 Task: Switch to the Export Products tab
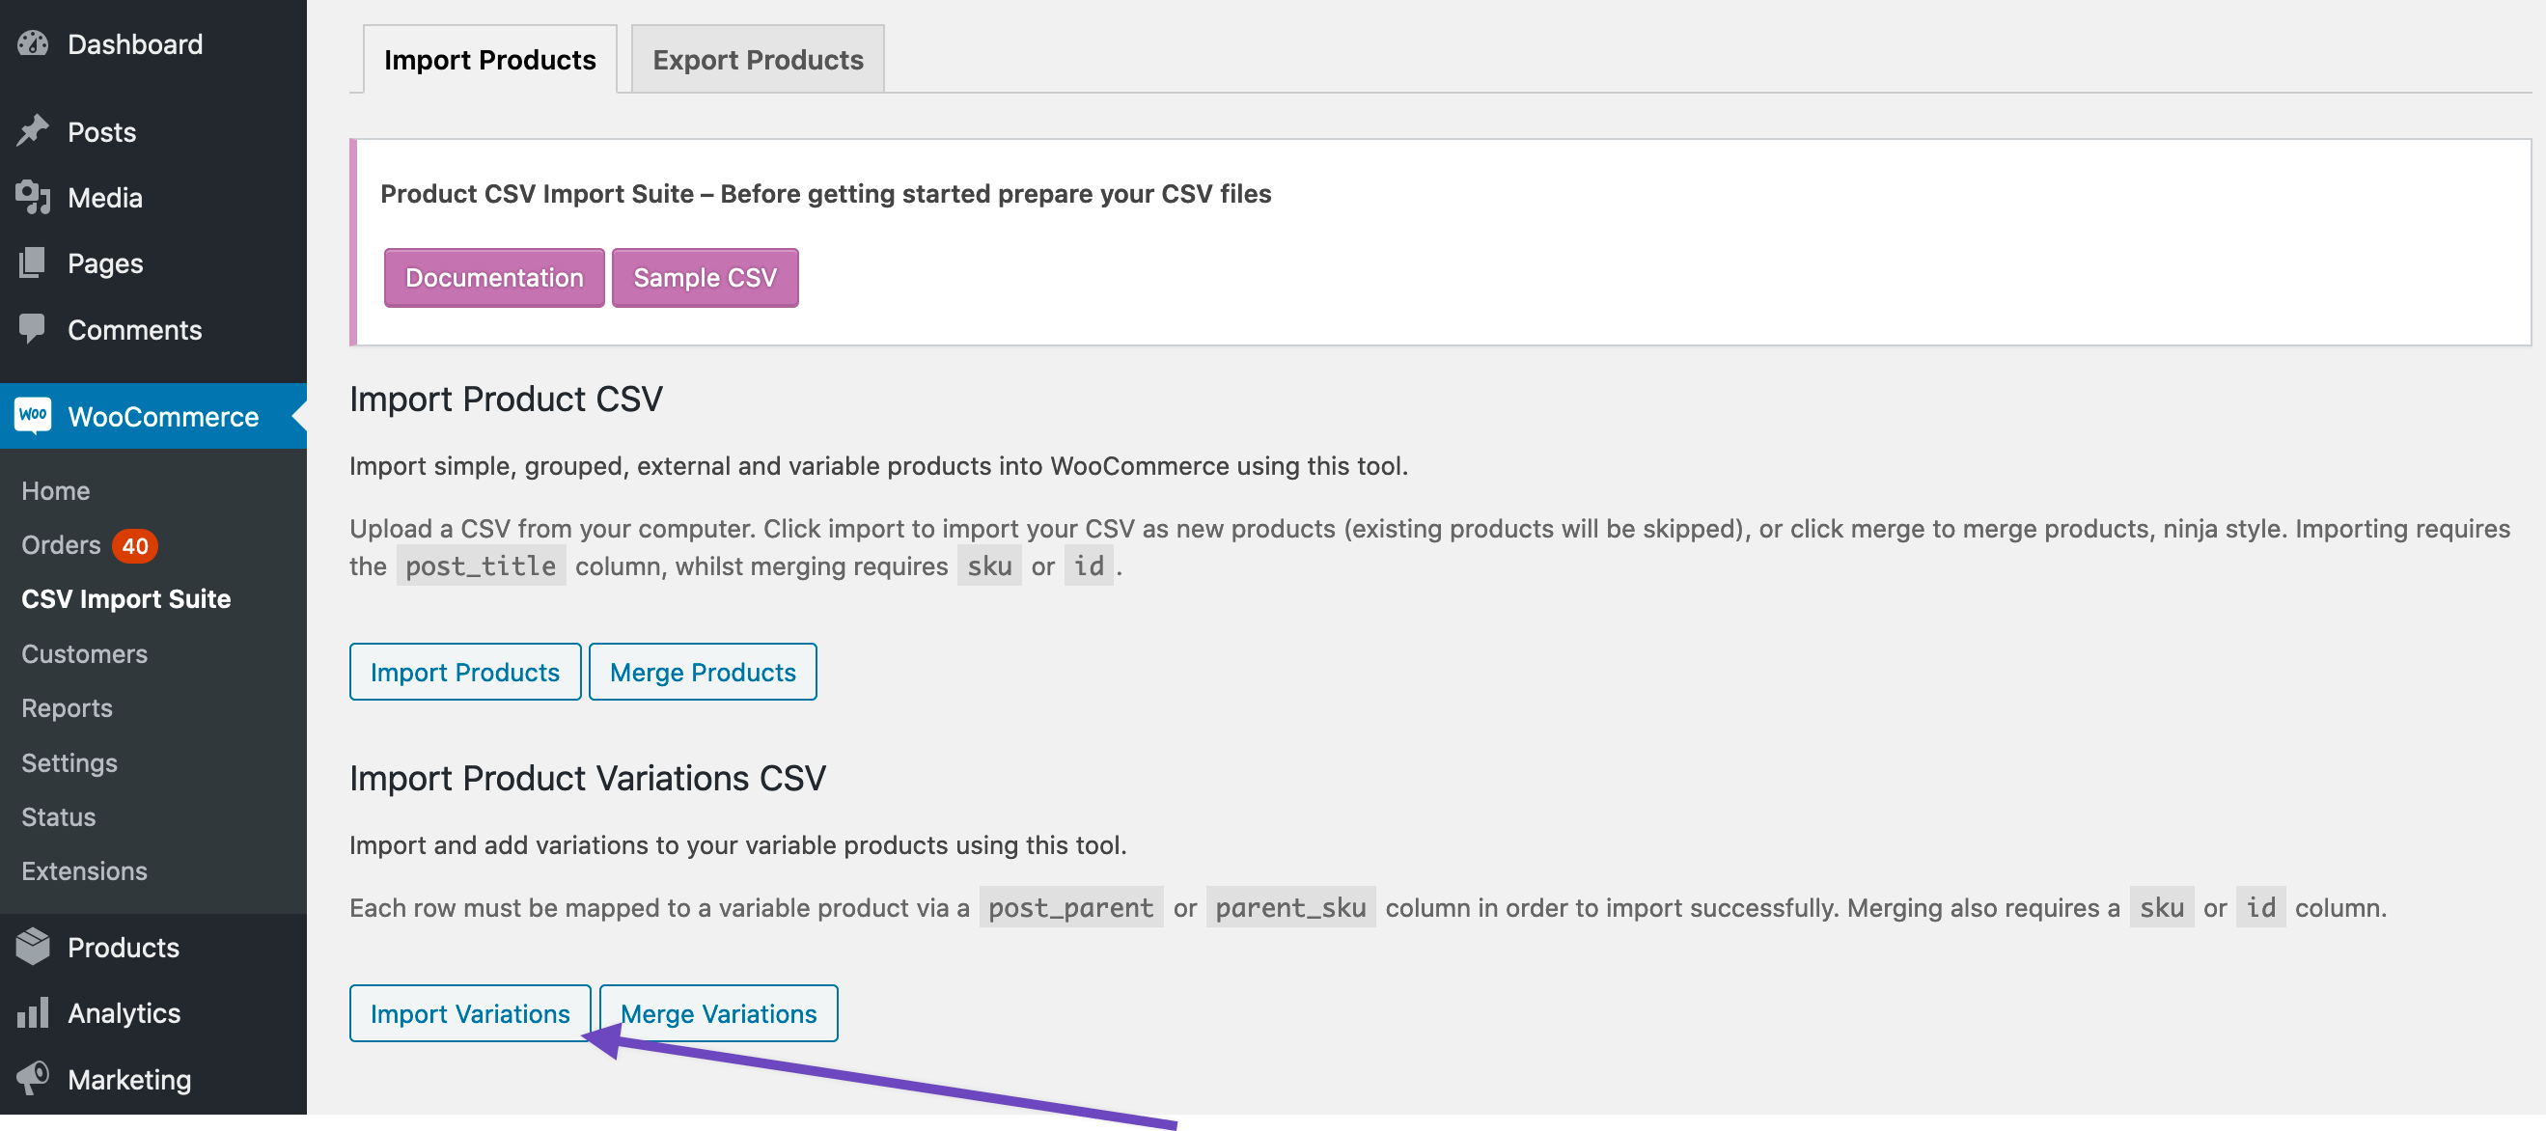(x=756, y=59)
